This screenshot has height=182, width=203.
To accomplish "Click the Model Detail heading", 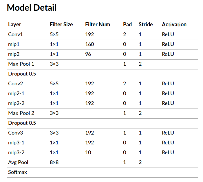I will tap(32, 8).
